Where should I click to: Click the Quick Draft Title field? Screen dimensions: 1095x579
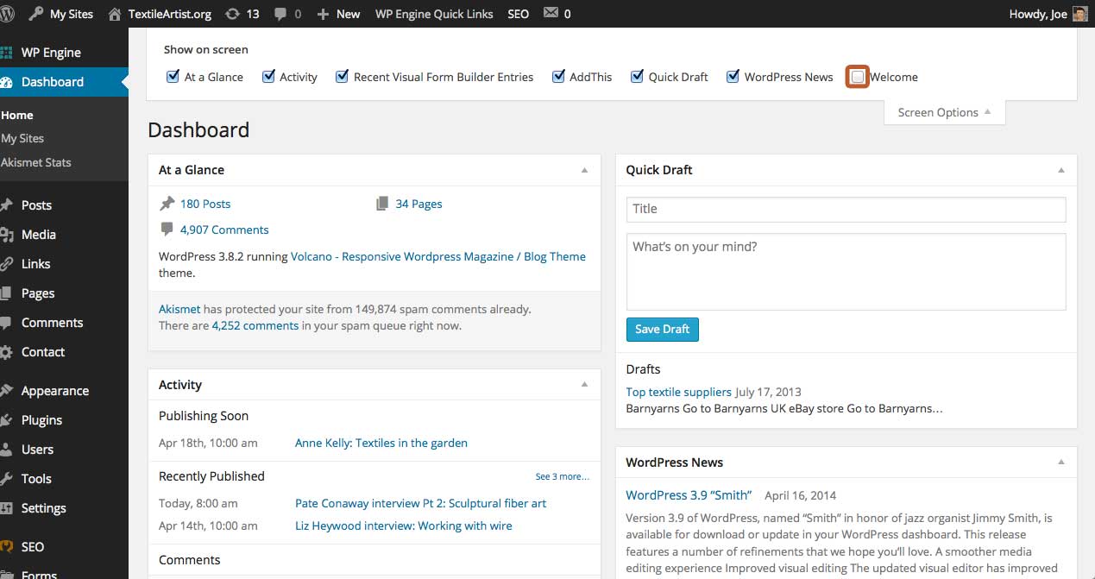tap(846, 209)
